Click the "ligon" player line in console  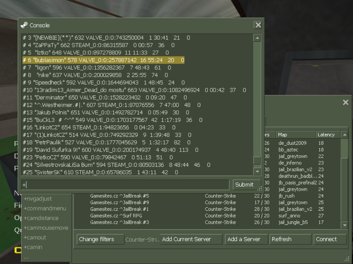97,68
